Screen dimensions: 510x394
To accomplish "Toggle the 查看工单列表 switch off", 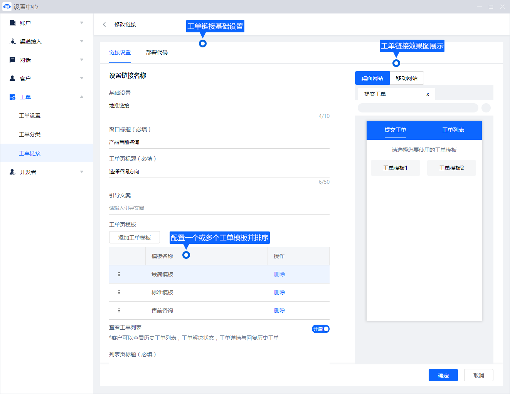I will pyautogui.click(x=321, y=329).
